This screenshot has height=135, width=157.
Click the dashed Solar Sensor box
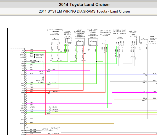[x=120, y=40]
